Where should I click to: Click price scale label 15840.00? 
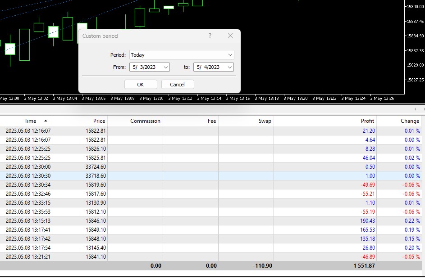415,6
